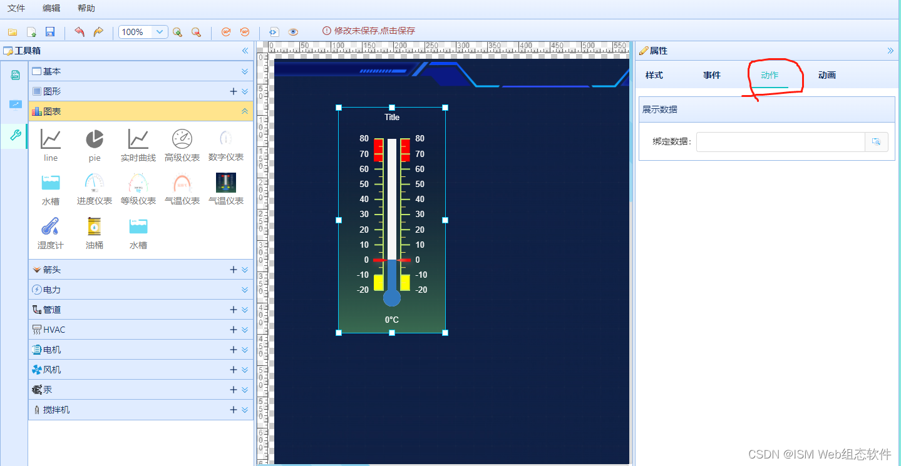Select the 油桶 barrel component
The width and height of the screenshot is (901, 466).
coord(95,233)
